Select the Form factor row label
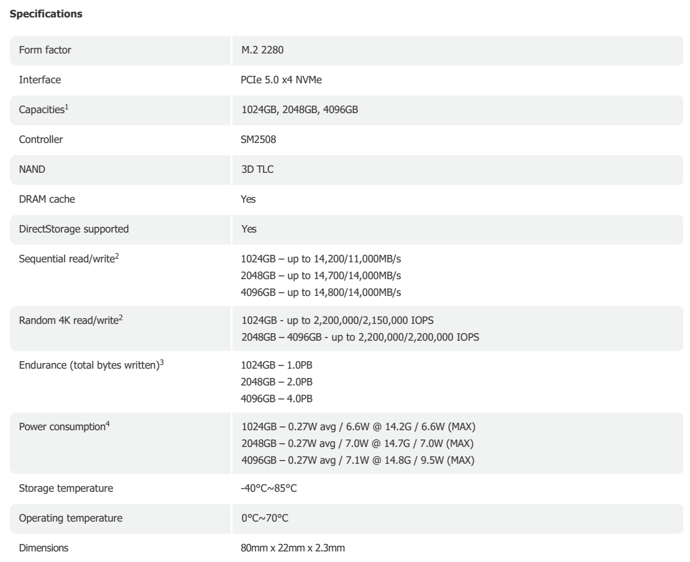The image size is (690, 562). [x=44, y=50]
